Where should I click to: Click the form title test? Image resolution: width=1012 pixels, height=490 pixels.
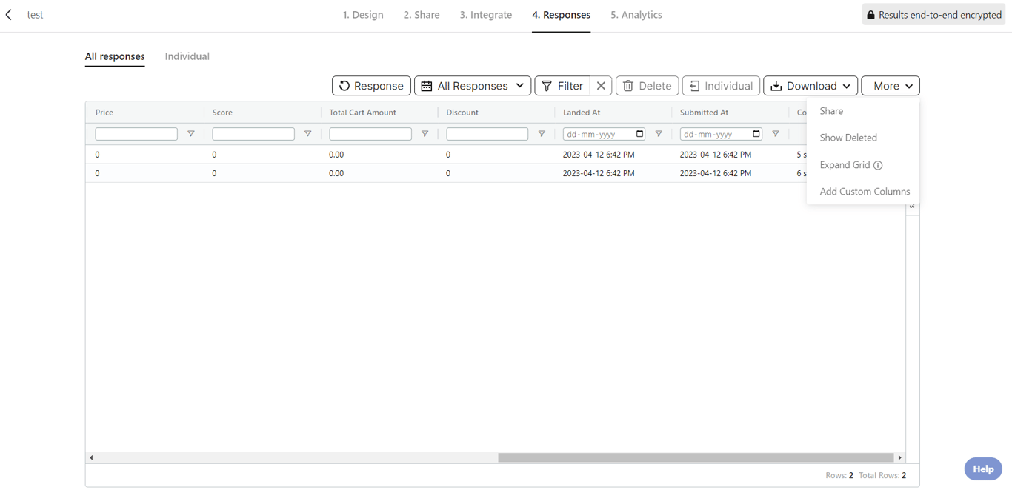[35, 15]
